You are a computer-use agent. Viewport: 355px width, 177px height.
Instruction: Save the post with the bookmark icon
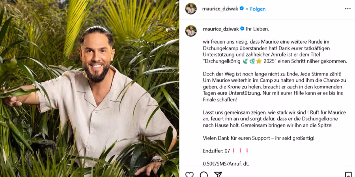(x=348, y=175)
